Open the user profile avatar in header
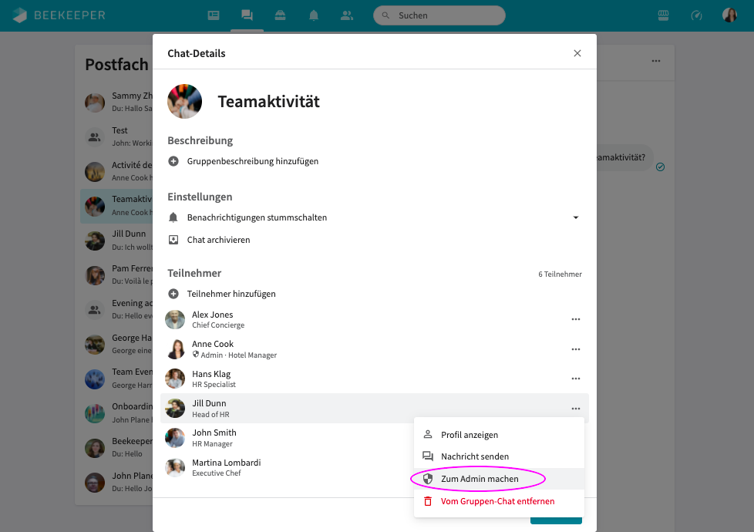The width and height of the screenshot is (754, 532). tap(729, 15)
